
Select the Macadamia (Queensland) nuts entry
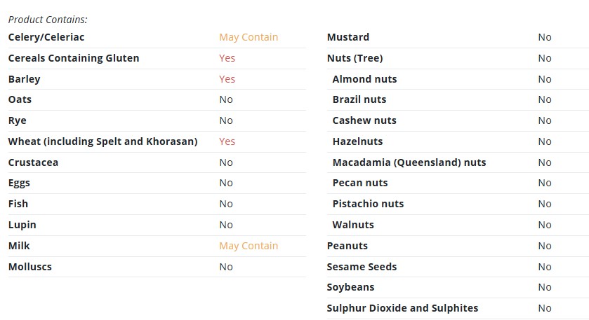point(409,162)
